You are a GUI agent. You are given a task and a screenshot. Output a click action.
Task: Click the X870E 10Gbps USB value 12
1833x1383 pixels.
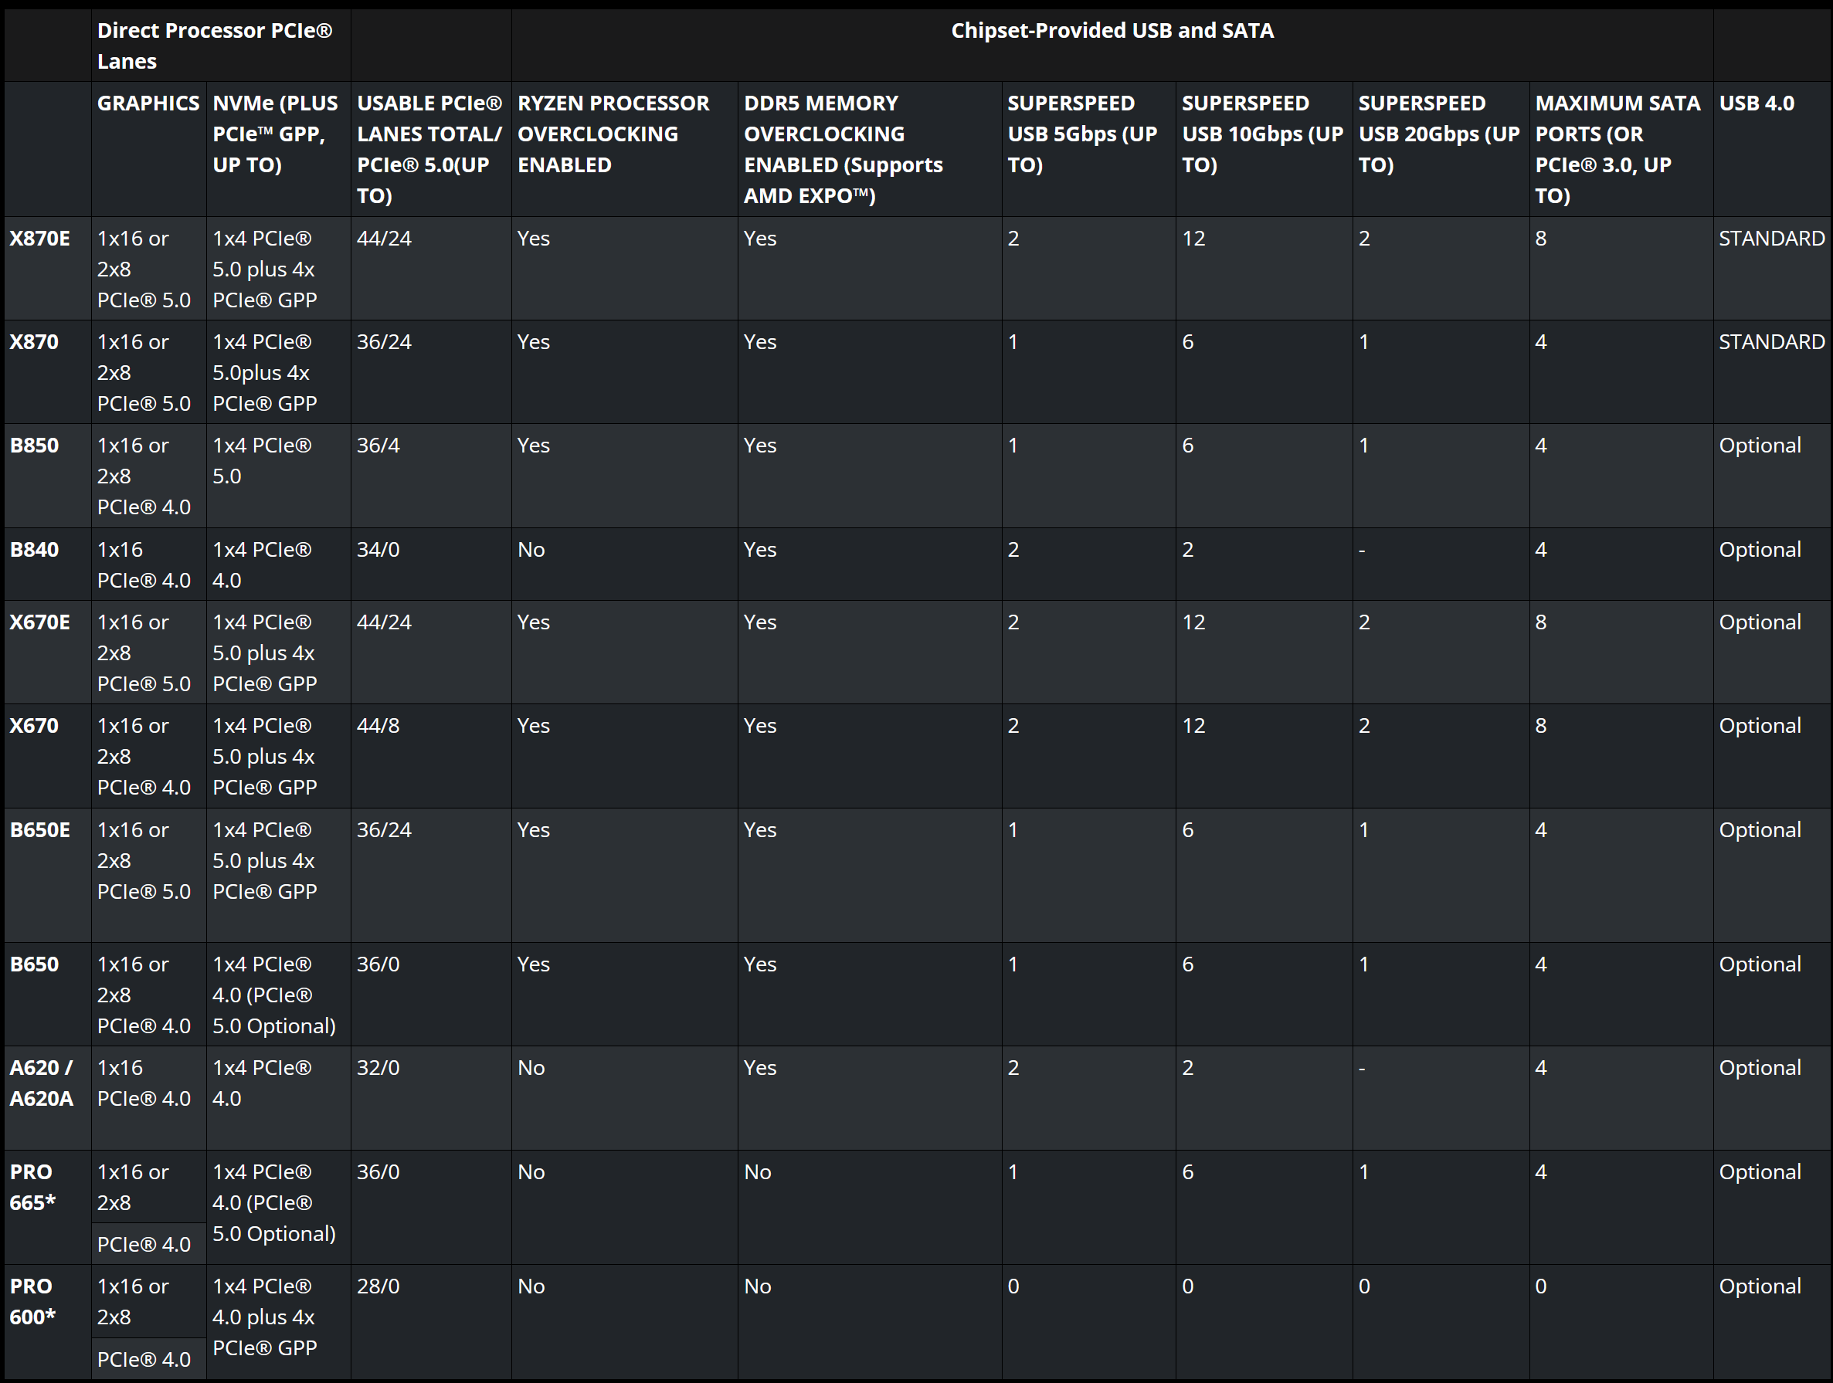tap(1193, 239)
